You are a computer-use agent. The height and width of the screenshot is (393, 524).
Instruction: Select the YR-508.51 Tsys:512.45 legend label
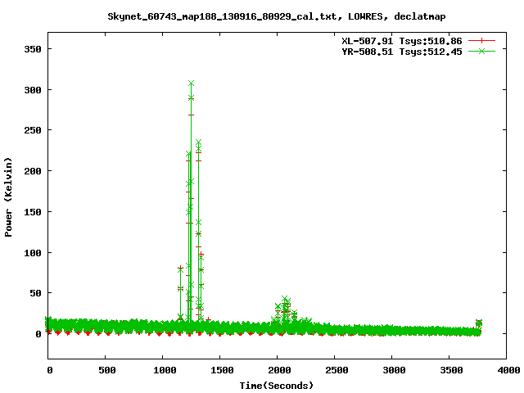[402, 52]
